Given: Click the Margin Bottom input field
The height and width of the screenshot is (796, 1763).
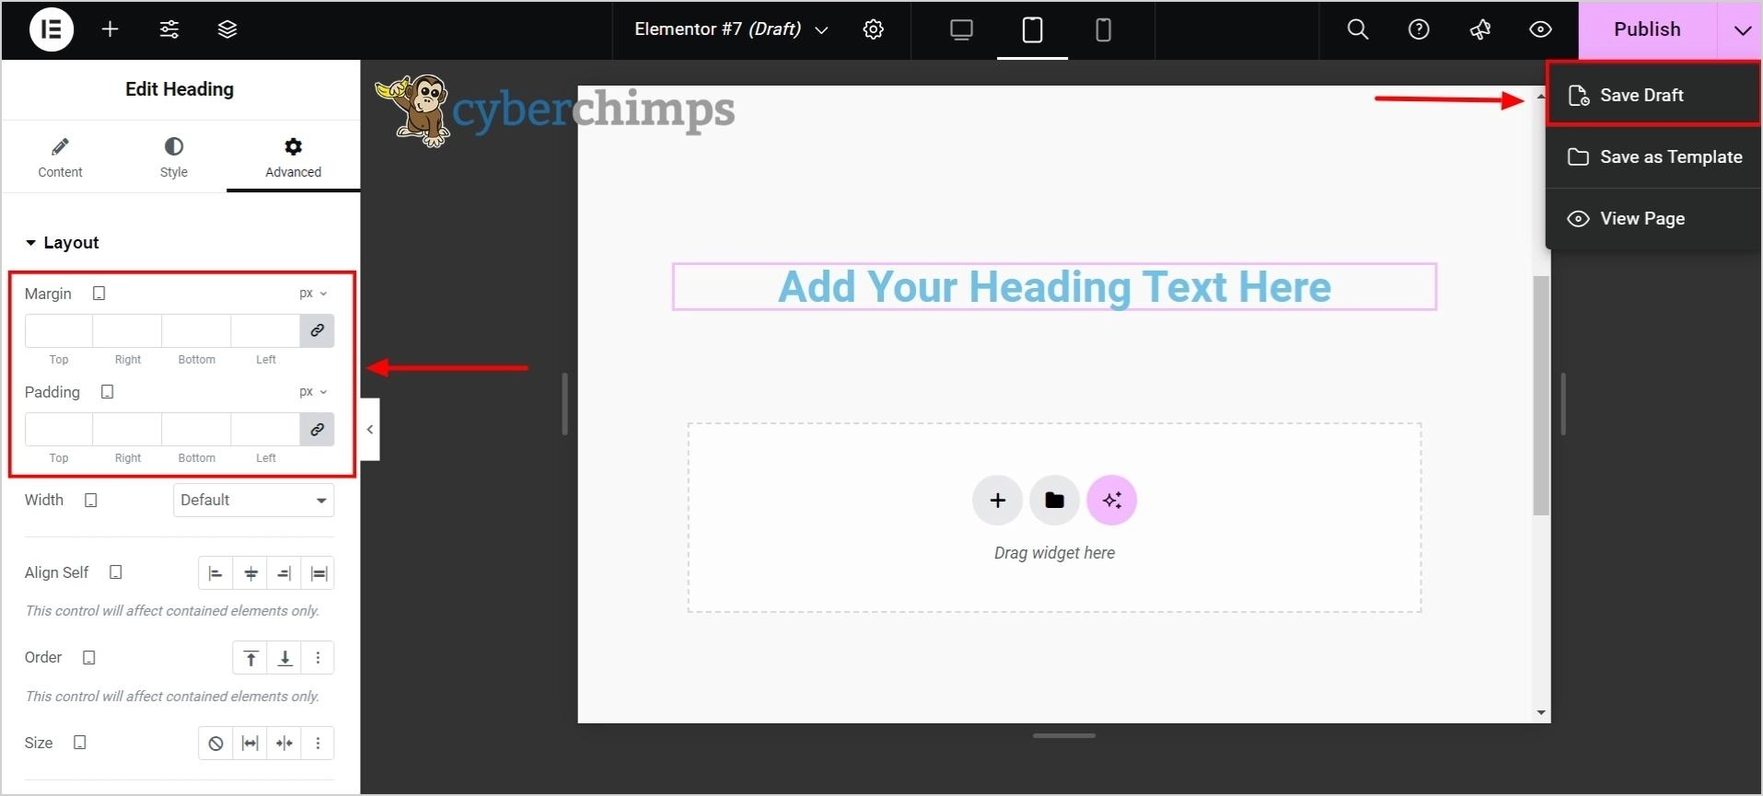Looking at the screenshot, I should point(196,330).
